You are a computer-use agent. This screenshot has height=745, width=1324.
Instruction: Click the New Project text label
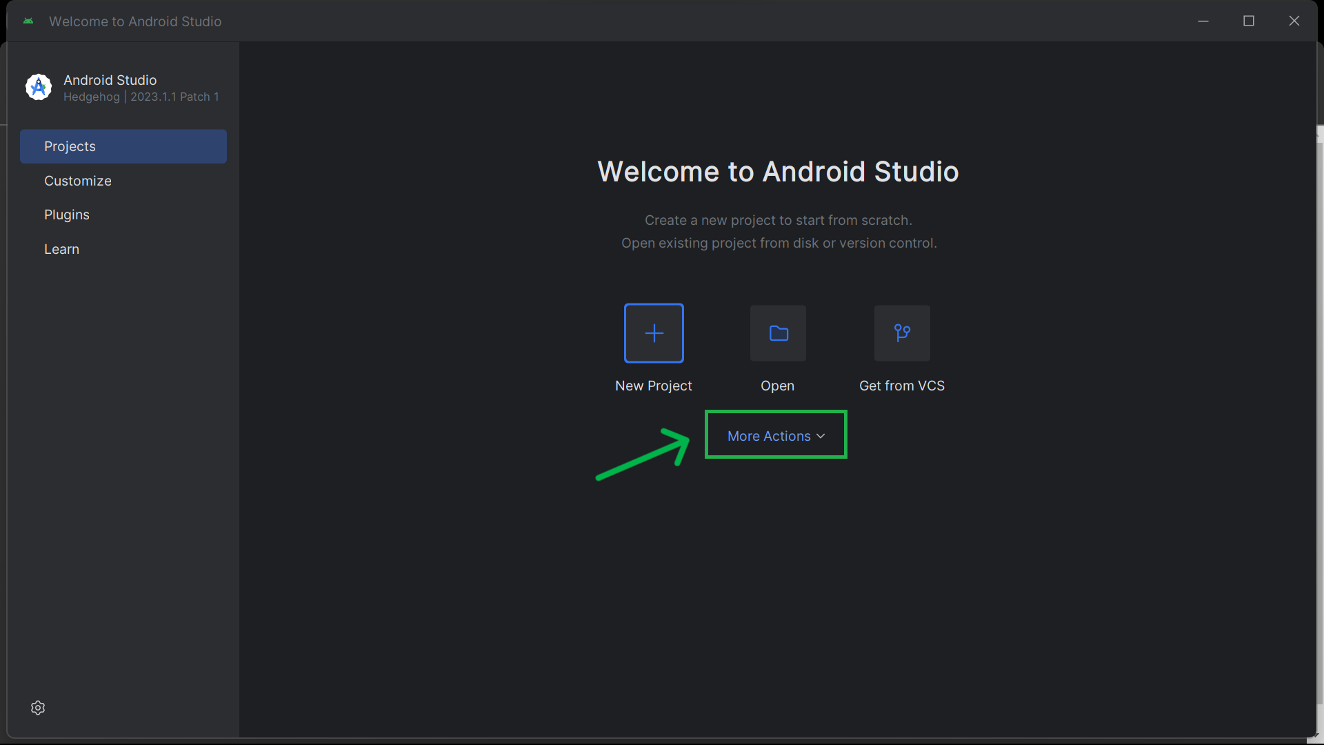tap(653, 386)
